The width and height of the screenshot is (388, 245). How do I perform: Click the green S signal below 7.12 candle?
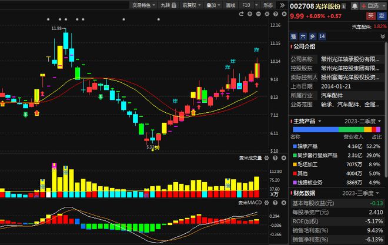pyautogui.click(x=25, y=115)
